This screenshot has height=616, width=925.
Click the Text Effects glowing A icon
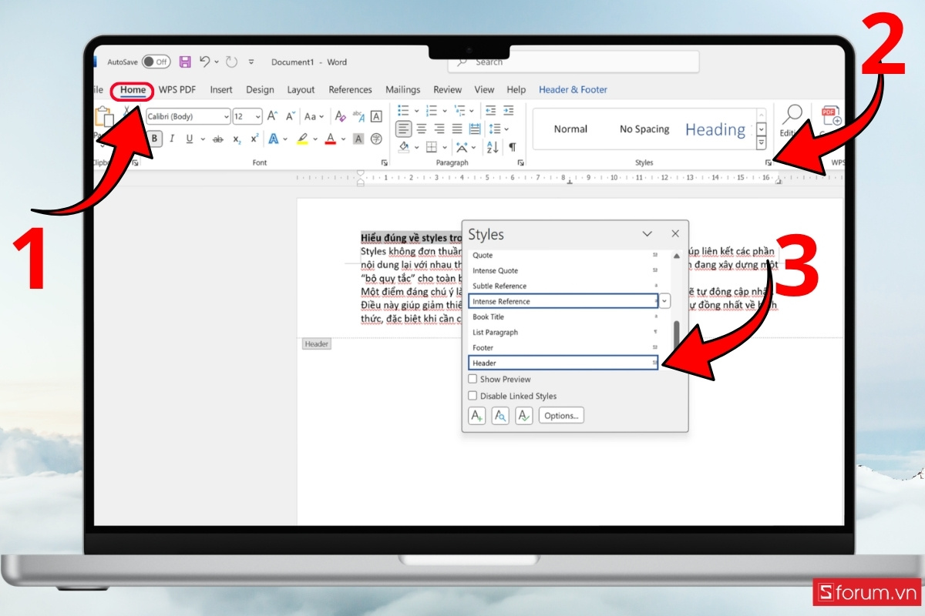point(273,139)
